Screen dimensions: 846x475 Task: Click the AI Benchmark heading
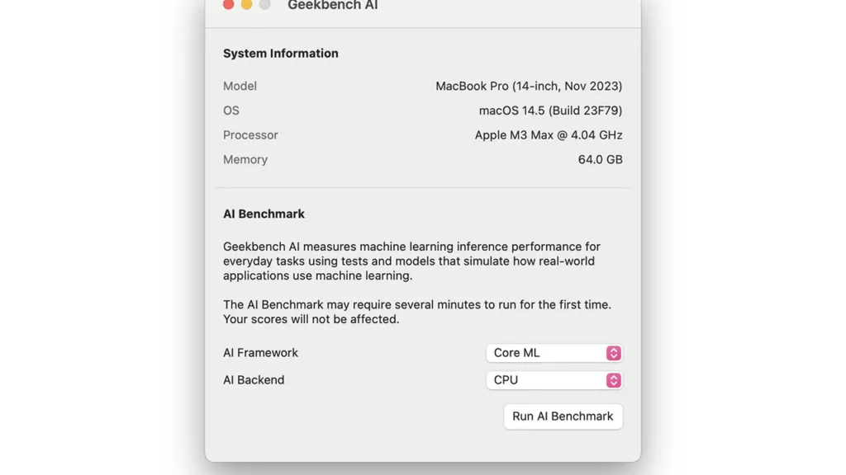pyautogui.click(x=264, y=214)
